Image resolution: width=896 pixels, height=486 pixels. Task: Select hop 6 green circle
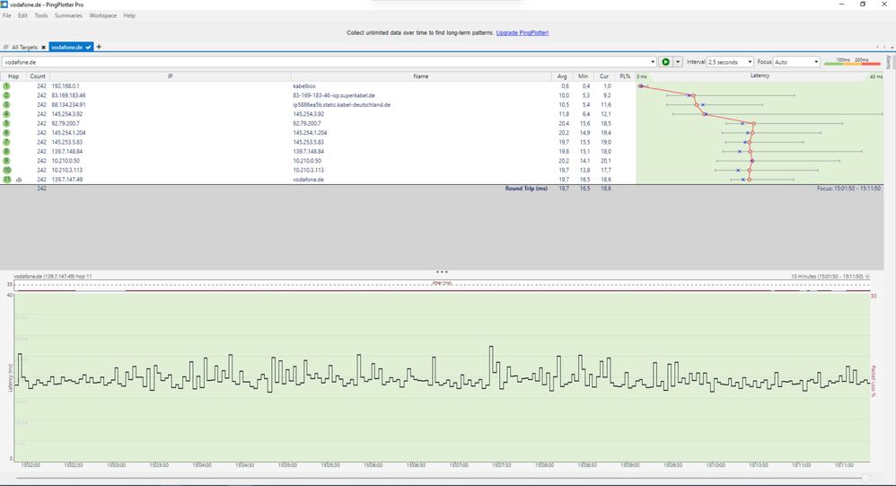click(7, 133)
